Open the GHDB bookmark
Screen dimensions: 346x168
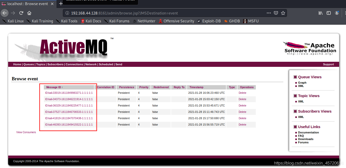click(x=232, y=21)
